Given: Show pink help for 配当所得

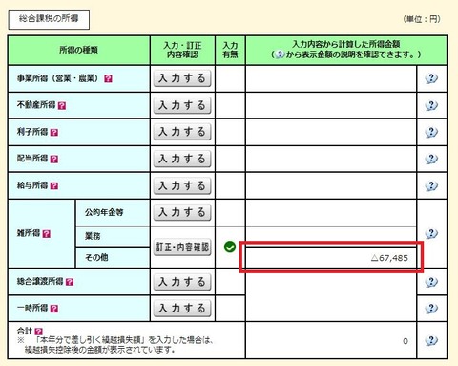Looking at the screenshot, I should (54, 159).
